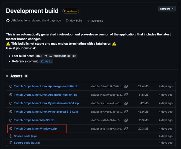Click hash text sha256:4833f9608af13c
181x149 pixels.
[107, 95]
